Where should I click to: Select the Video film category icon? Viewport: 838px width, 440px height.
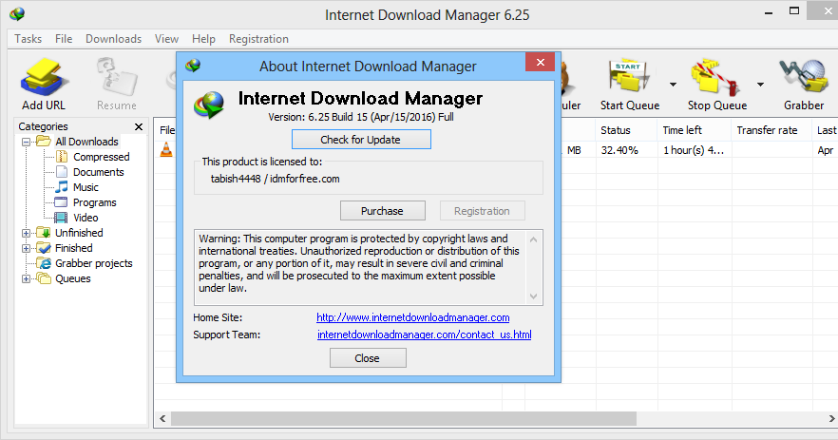point(62,218)
